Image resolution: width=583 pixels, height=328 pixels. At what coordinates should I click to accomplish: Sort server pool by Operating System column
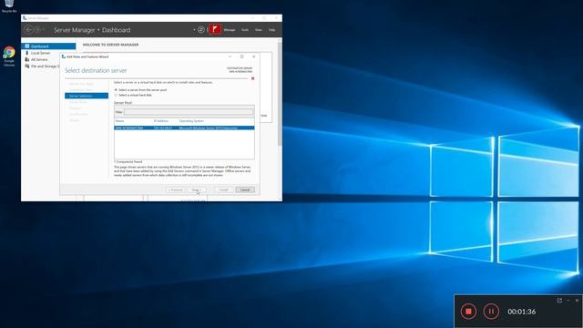click(191, 121)
